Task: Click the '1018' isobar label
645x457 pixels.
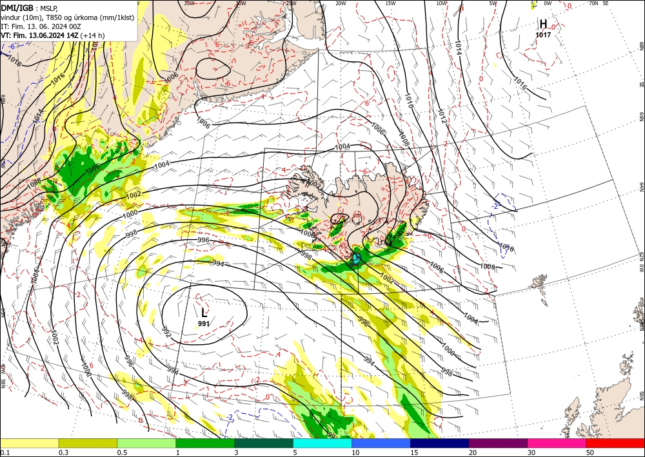Action: [14, 61]
